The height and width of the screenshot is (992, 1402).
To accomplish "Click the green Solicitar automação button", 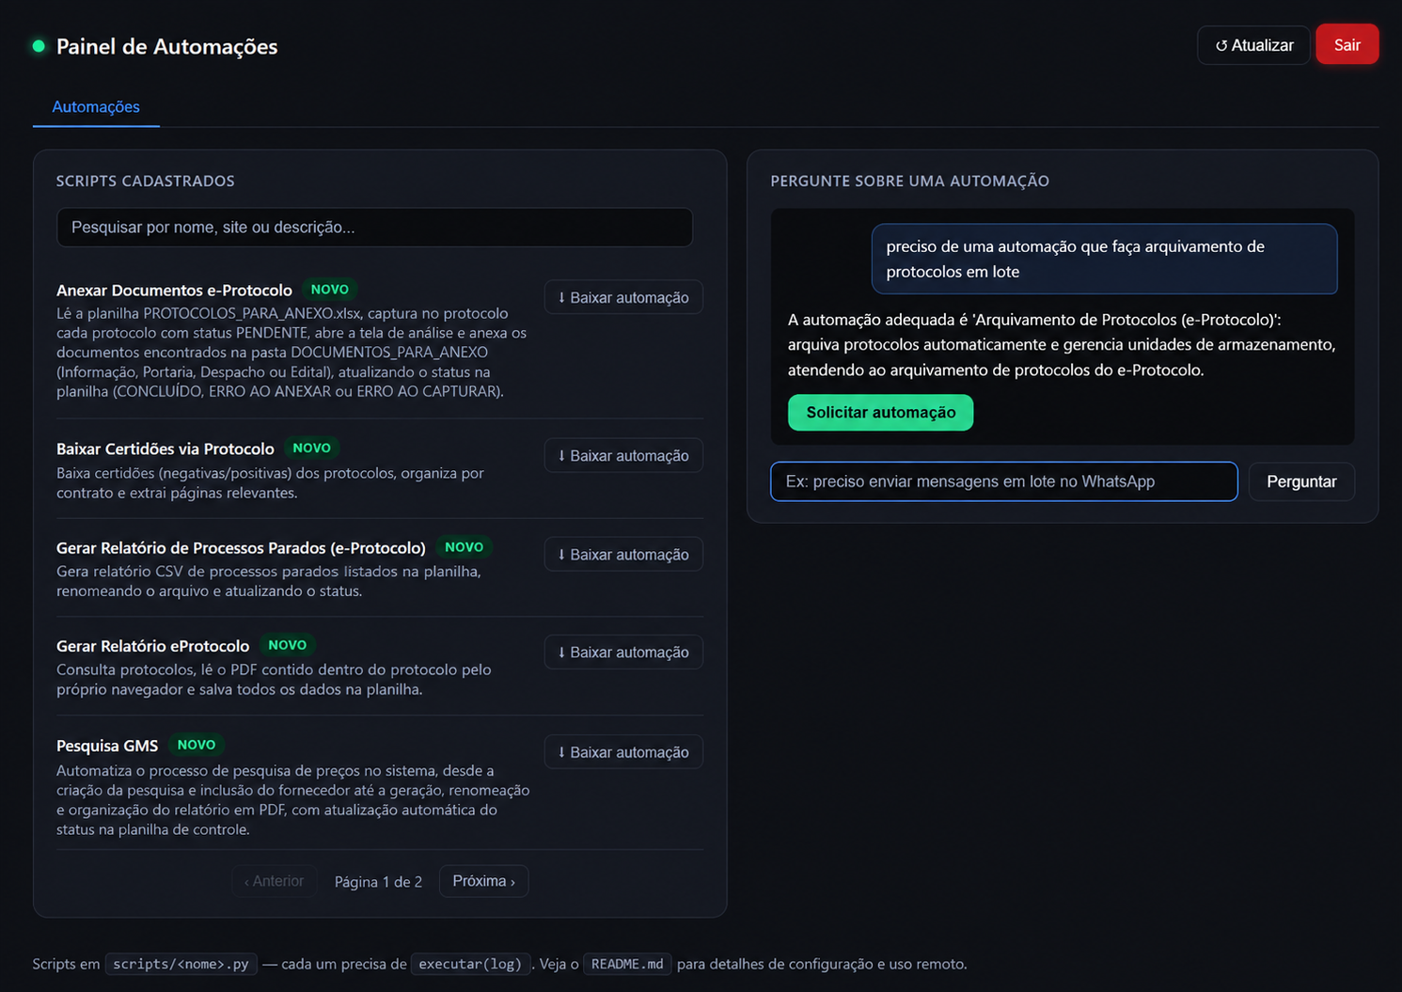I will (880, 413).
